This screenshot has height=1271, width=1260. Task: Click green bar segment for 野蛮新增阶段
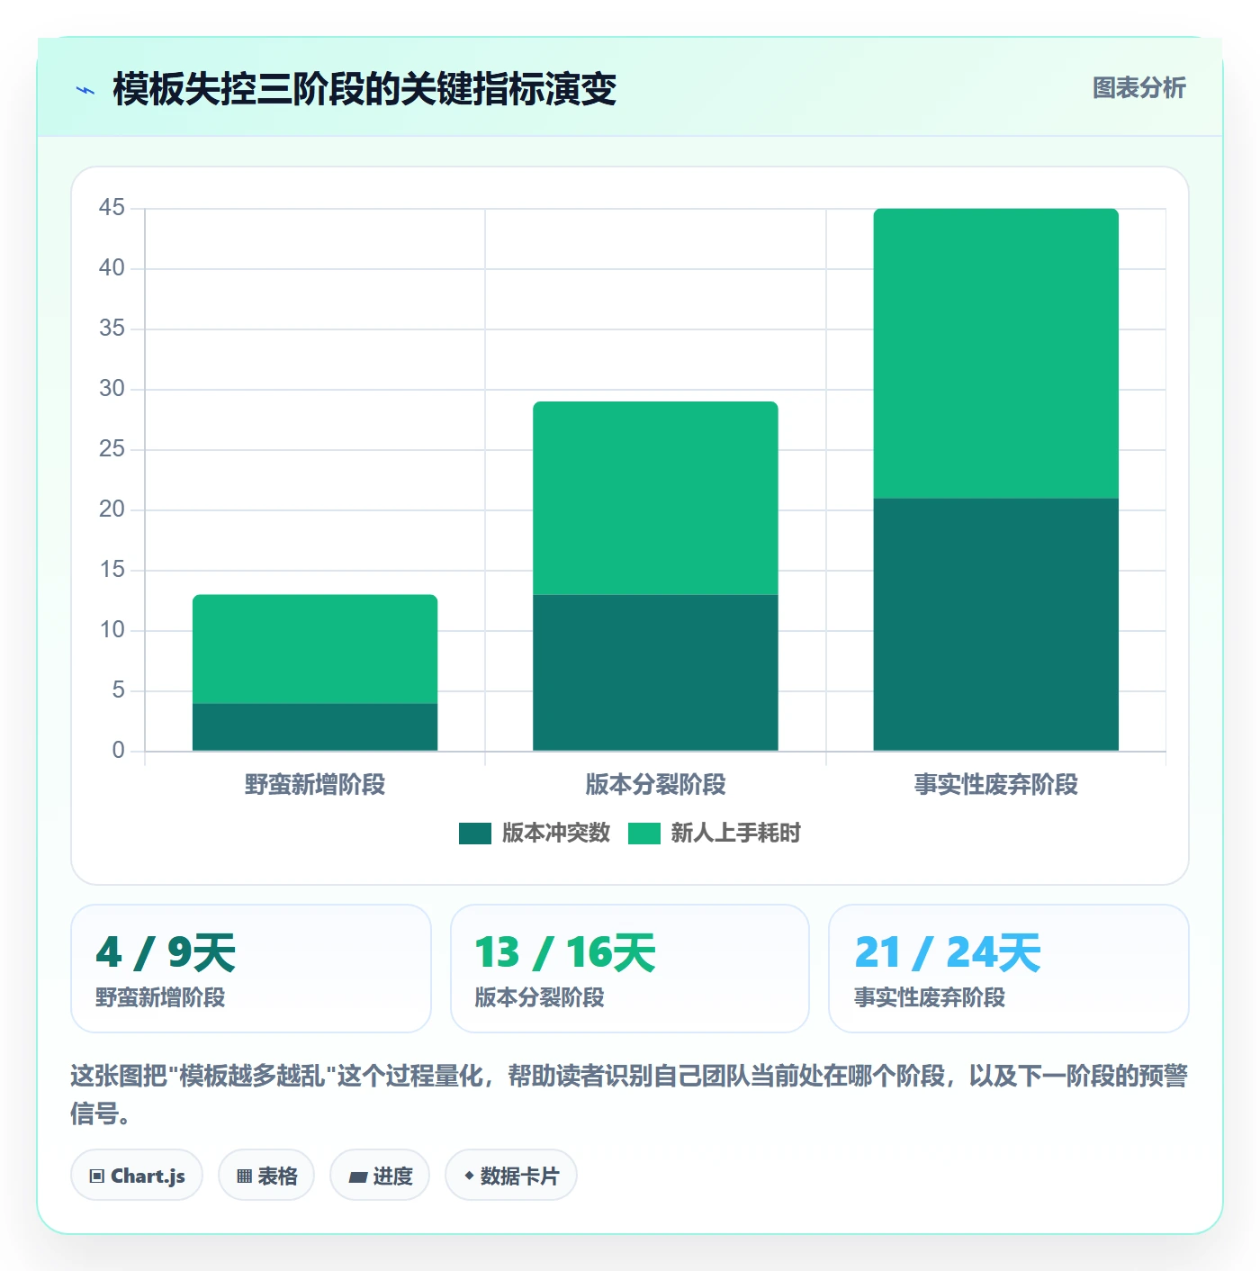[x=315, y=649]
